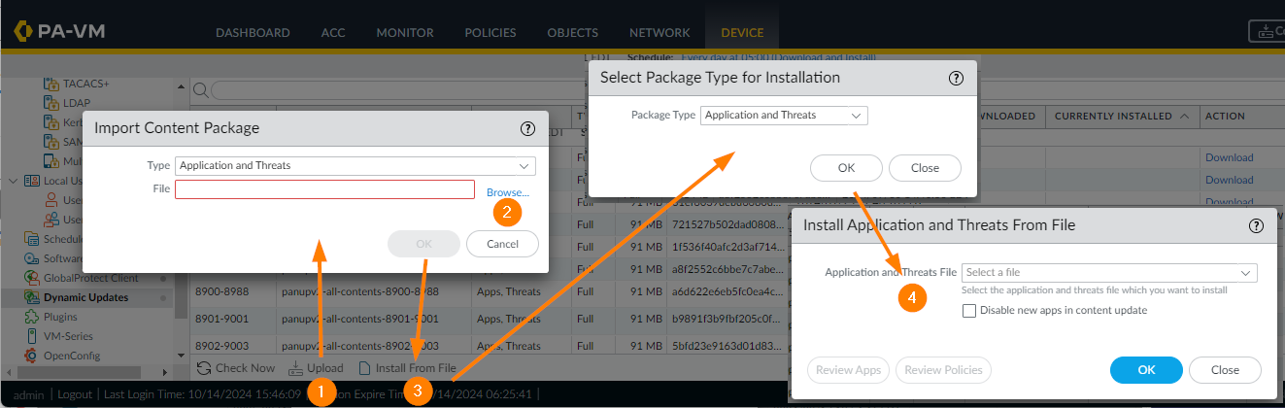The image size is (1285, 408).
Task: Click the Browse... link
Action: coord(508,192)
